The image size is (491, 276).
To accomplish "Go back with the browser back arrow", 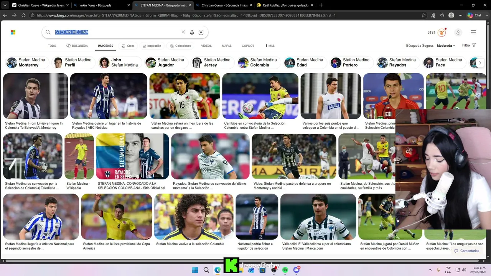I will pos(5,15).
